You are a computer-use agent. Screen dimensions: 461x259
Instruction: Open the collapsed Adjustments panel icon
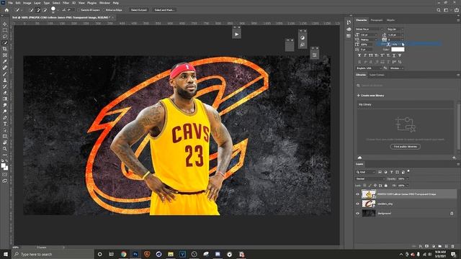[303, 38]
